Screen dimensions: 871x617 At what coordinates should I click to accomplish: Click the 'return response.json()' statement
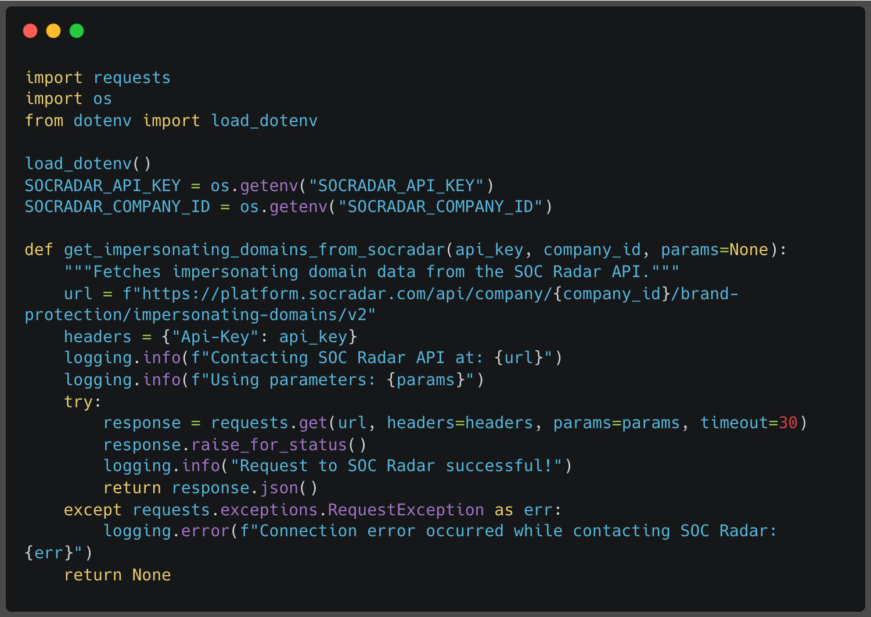[210, 488]
